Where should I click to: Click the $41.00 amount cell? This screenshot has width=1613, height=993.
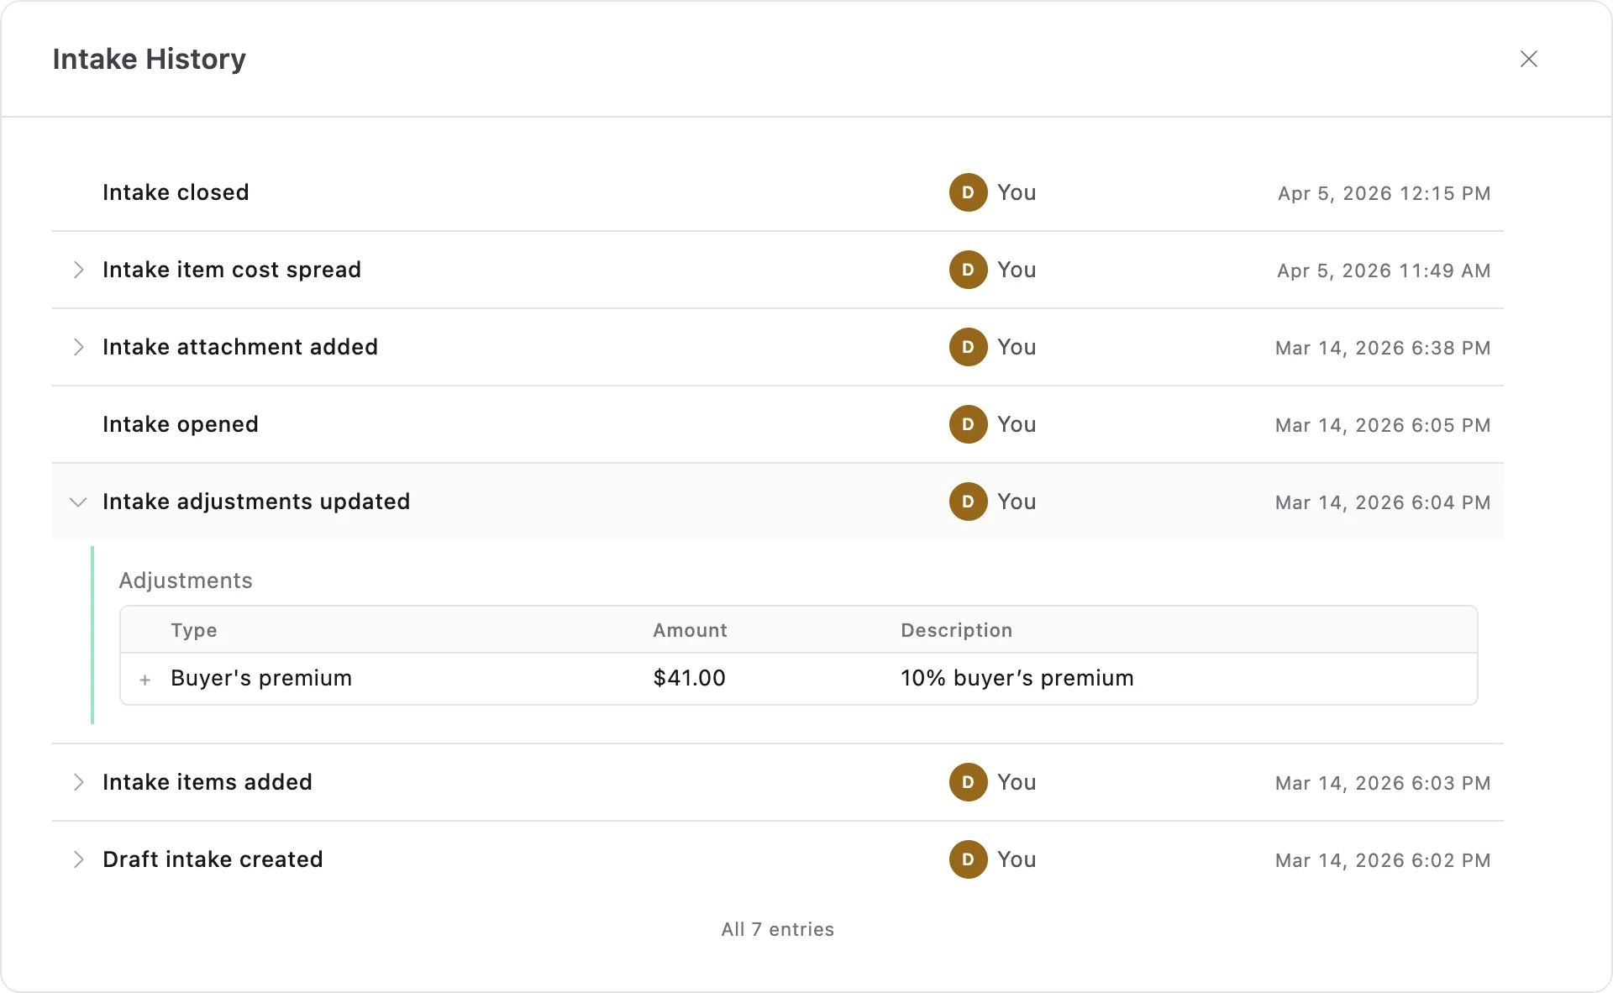click(689, 678)
